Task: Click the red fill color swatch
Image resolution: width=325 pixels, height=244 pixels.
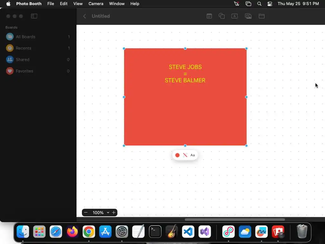Action: tap(177, 155)
